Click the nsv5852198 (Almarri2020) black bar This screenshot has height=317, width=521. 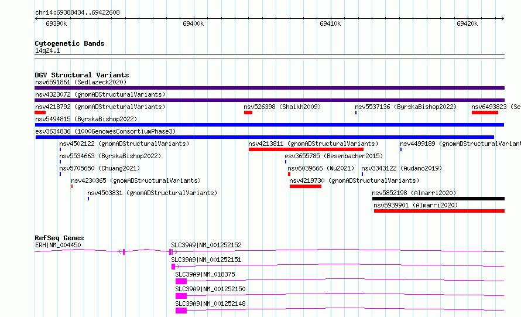(438, 199)
